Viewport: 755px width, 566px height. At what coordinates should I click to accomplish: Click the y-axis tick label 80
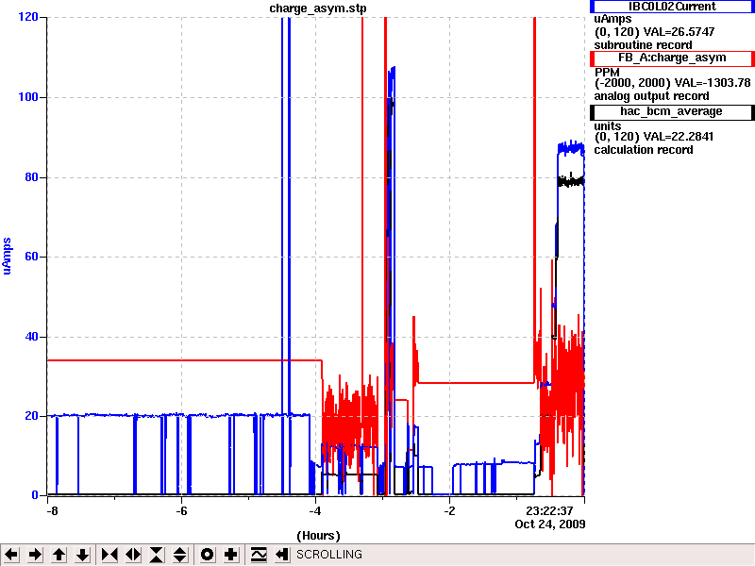[31, 177]
